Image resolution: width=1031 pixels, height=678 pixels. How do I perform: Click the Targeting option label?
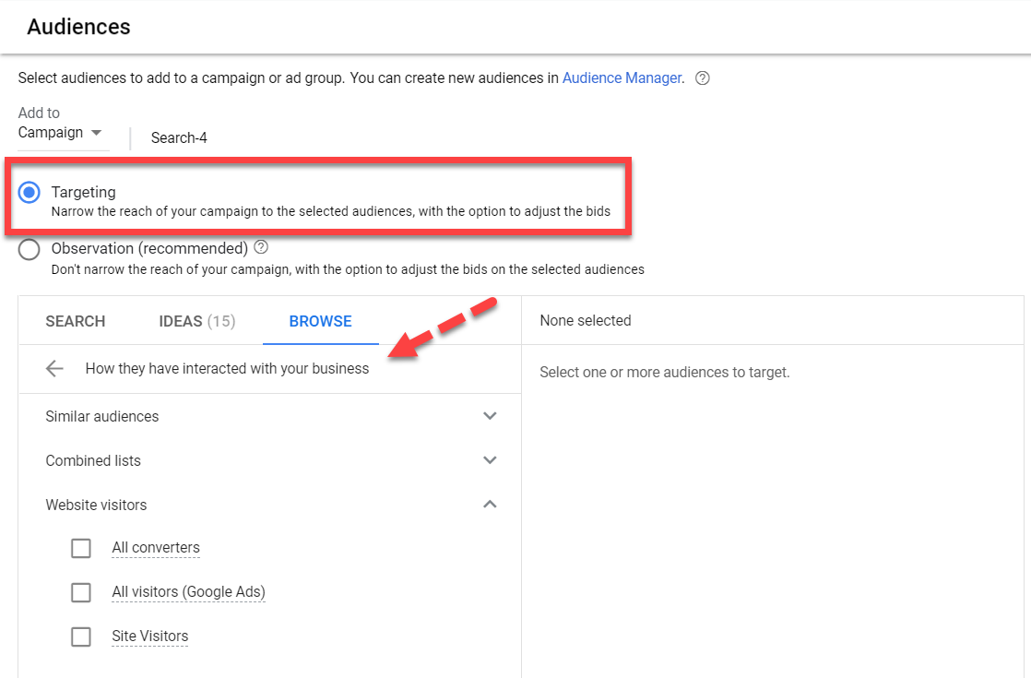pyautogui.click(x=84, y=192)
